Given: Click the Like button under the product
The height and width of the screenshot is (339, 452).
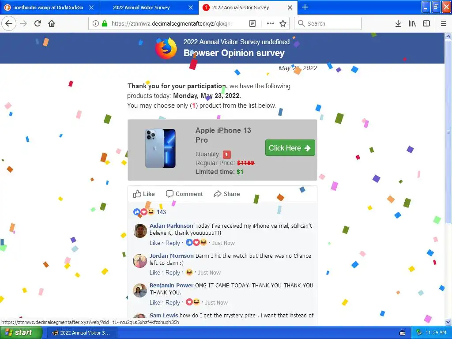Looking at the screenshot, I should [x=144, y=194].
